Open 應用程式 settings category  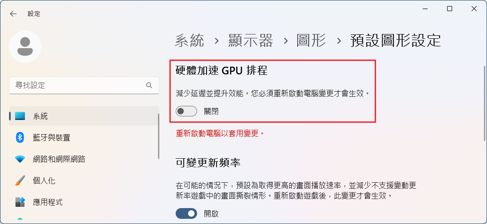coord(48,202)
